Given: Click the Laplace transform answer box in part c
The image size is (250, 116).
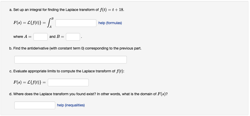Looking at the screenshot, I should [x=68, y=82].
